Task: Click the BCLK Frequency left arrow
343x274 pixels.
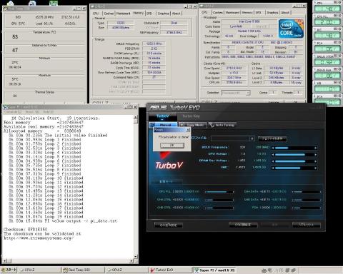Action: click(x=273, y=148)
